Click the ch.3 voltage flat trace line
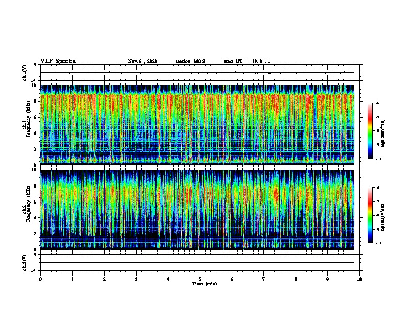Viewport: 405px width, 313px height. (x=197, y=262)
